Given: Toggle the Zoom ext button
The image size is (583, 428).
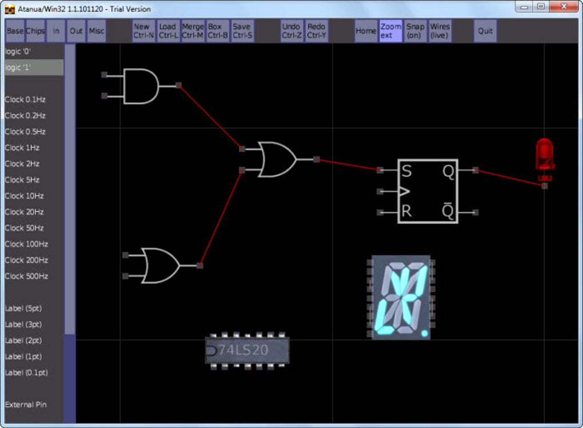Looking at the screenshot, I should click(390, 31).
